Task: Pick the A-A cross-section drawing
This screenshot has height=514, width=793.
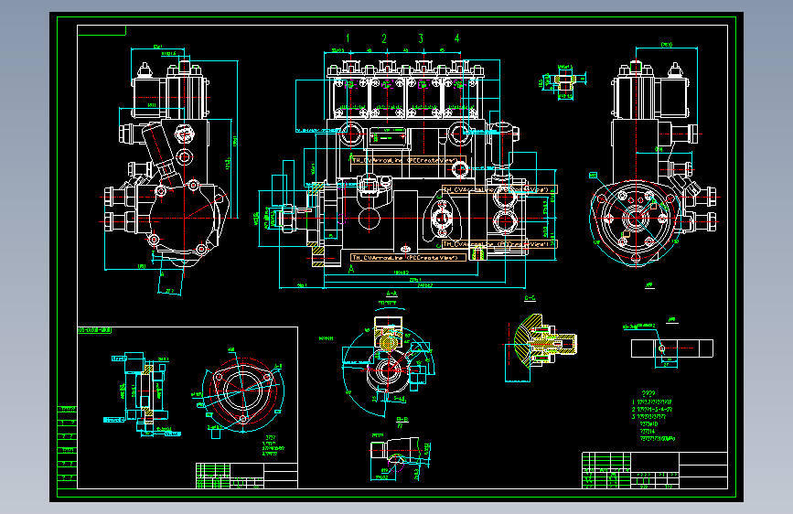Action: 389,359
